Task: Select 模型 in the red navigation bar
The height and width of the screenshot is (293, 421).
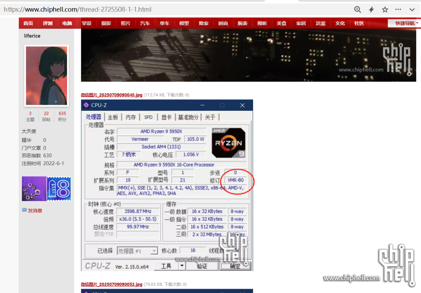Action: [184, 23]
